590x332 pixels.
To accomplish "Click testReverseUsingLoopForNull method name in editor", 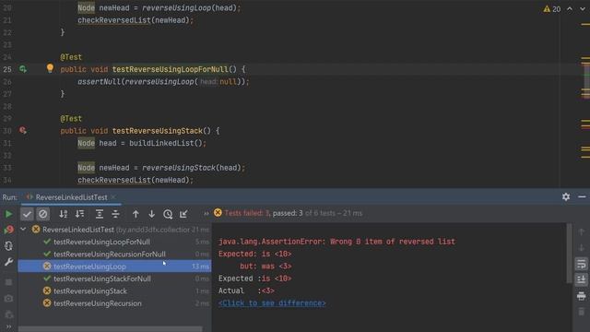I will (x=170, y=69).
